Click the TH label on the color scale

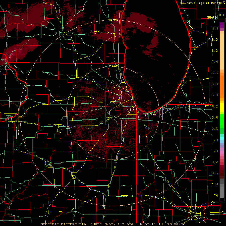point(216,196)
